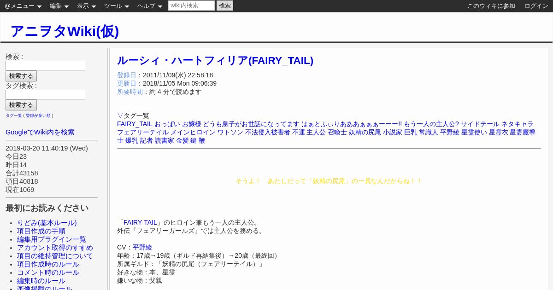The height and width of the screenshot is (290, 553).
Task: Open the 召喚士 tag
Action: [337, 132]
